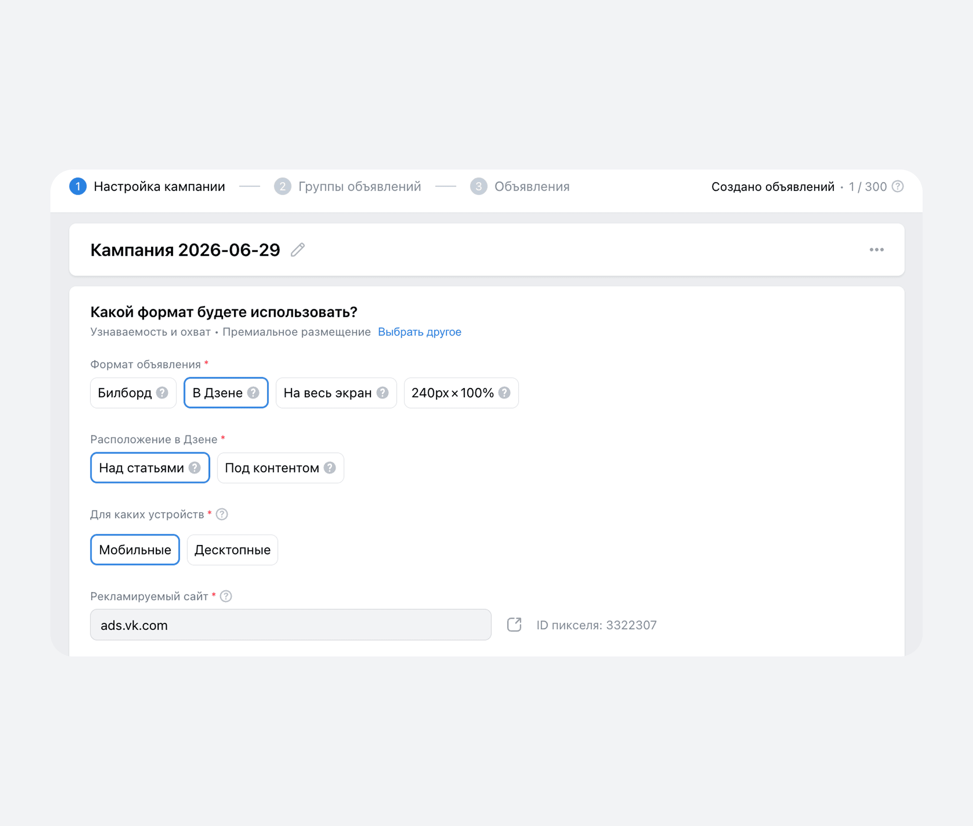Show help tooltip for На весь экран
This screenshot has height=826, width=973.
[x=383, y=393]
